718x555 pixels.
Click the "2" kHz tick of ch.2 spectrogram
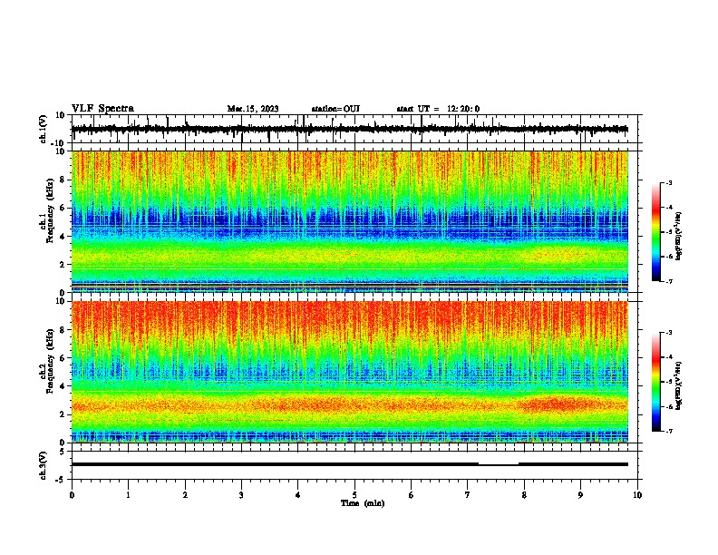63,414
